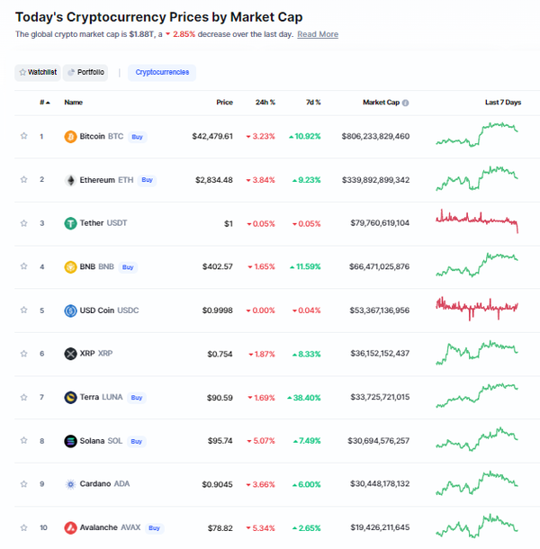Open Bitcoin's last 7 days sparkline chart
Screen dimensions: 540x549
(x=477, y=134)
